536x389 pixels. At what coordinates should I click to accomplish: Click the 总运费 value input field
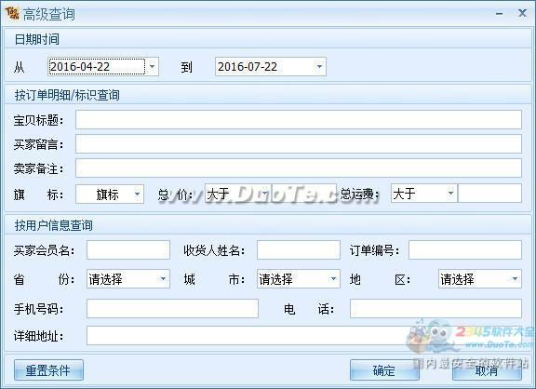pyautogui.click(x=489, y=194)
